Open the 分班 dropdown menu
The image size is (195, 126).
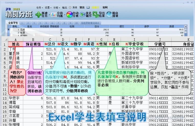(56, 8)
